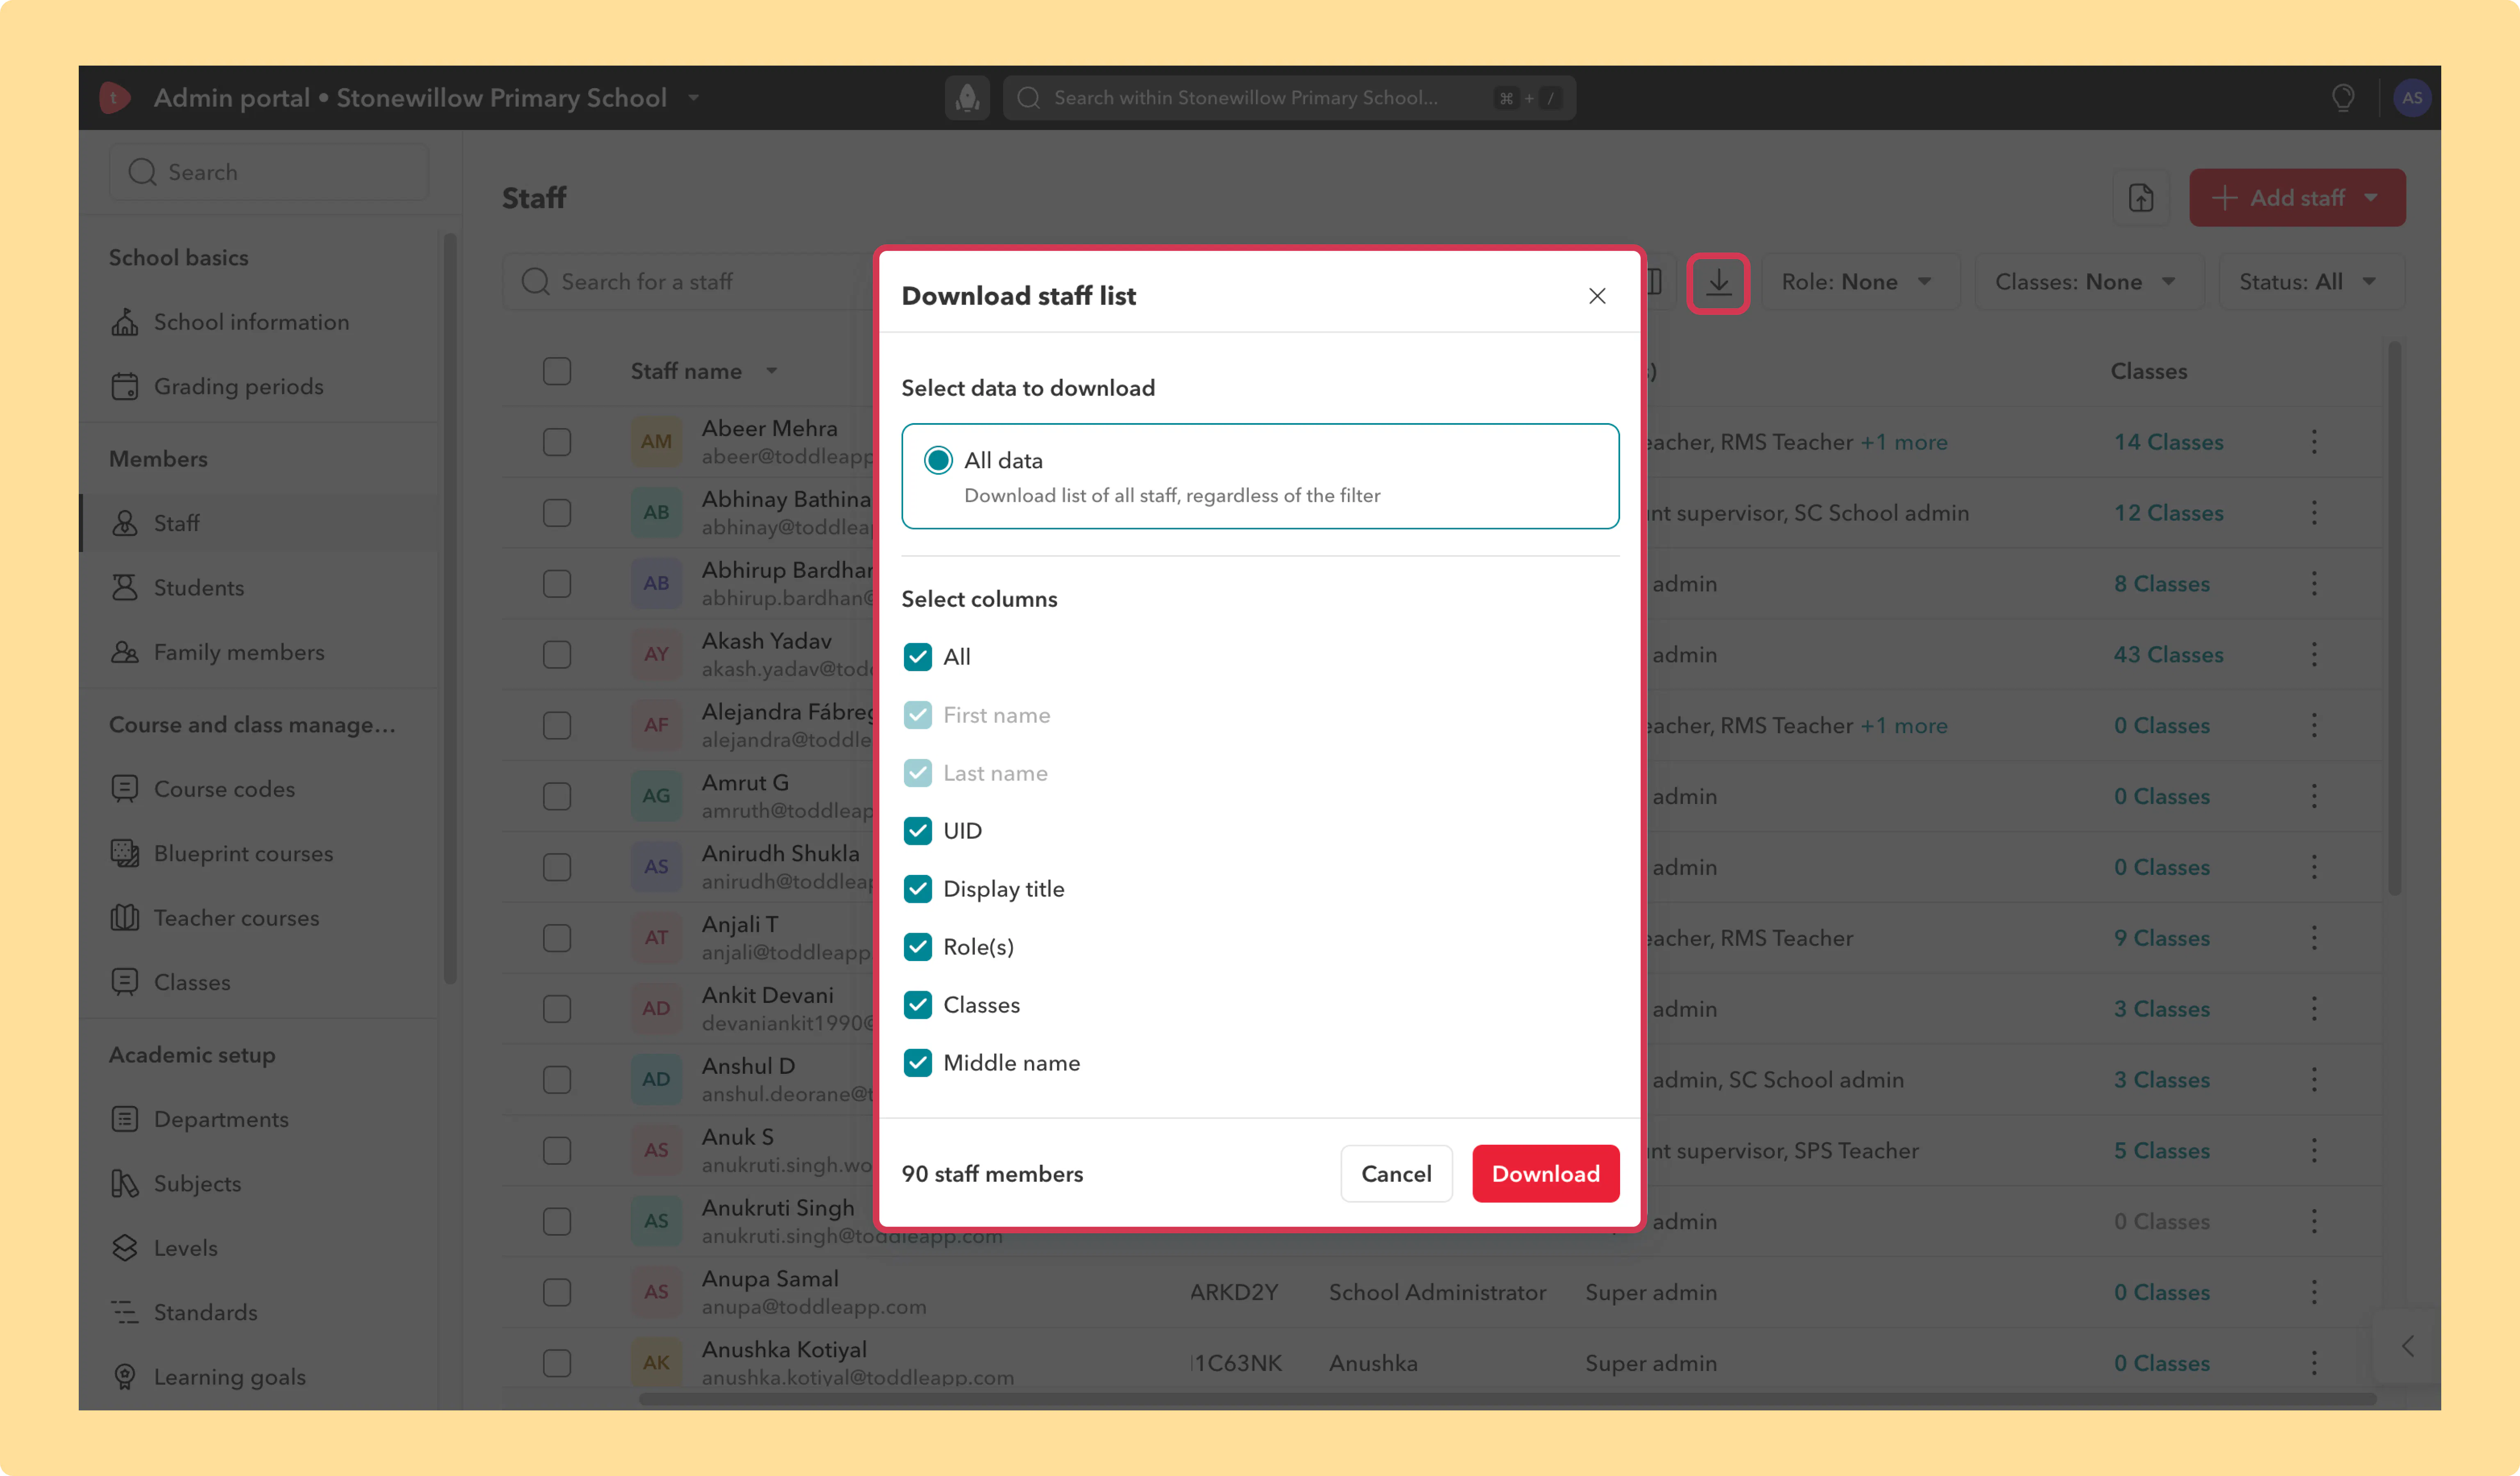2520x1476 pixels.
Task: Select the checkbox for Anupa Samal row
Action: click(x=557, y=1292)
